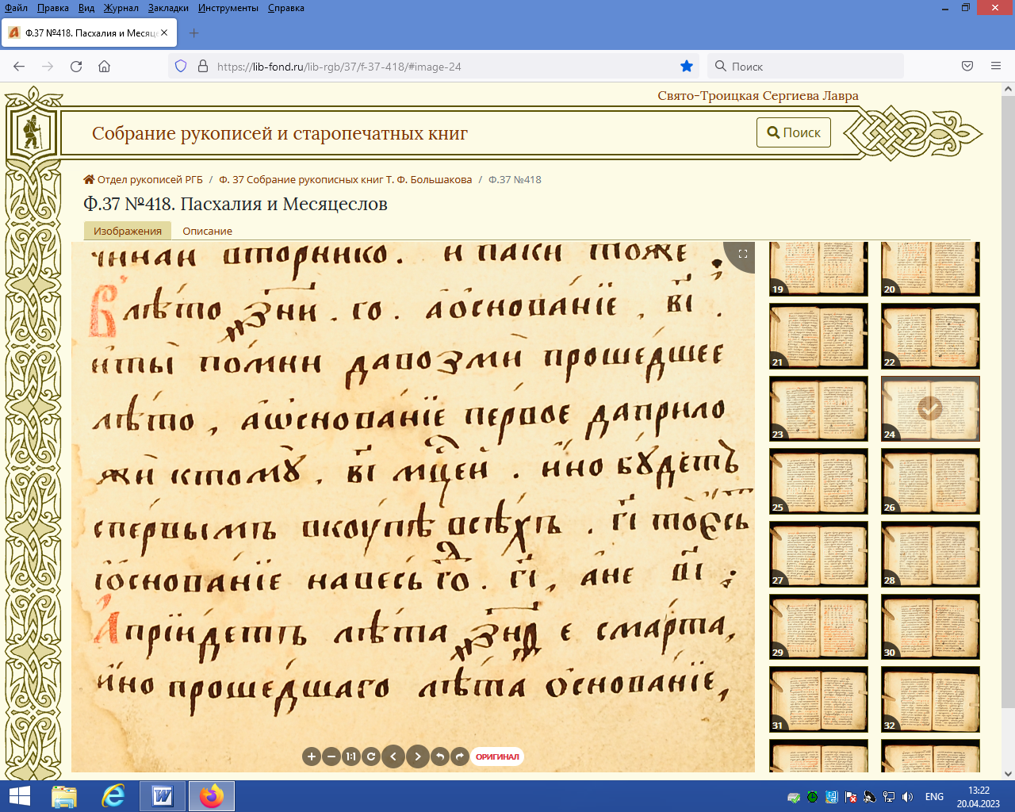Viewport: 1015px width, 812px height.
Task: Switch to the Описание tab
Action: point(207,231)
